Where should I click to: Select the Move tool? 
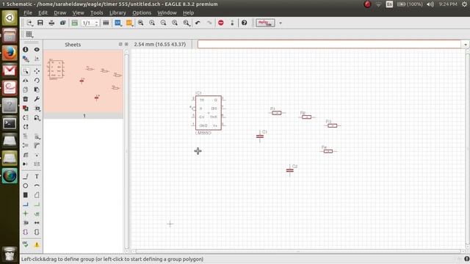click(x=37, y=71)
